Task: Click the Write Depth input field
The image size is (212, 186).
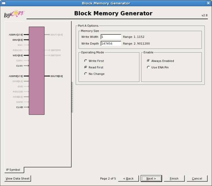Action: pyautogui.click(x=111, y=43)
